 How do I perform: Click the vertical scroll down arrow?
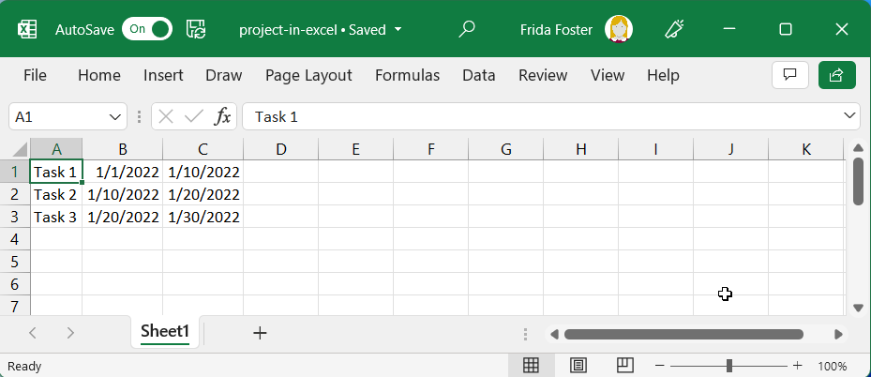tap(858, 308)
